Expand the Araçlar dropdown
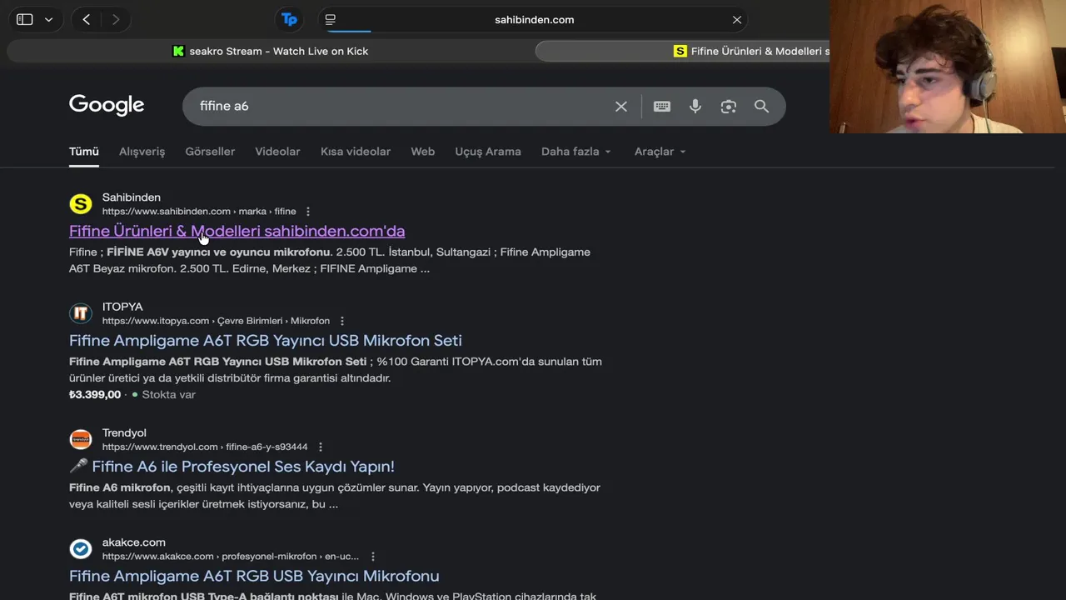This screenshot has height=600, width=1066. point(660,151)
